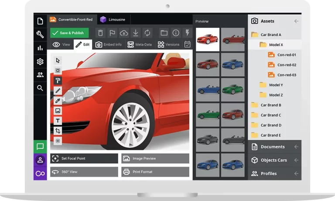Viewport: 335px width, 201px height.
Task: Select the arrow pointer tool
Action: (58, 61)
